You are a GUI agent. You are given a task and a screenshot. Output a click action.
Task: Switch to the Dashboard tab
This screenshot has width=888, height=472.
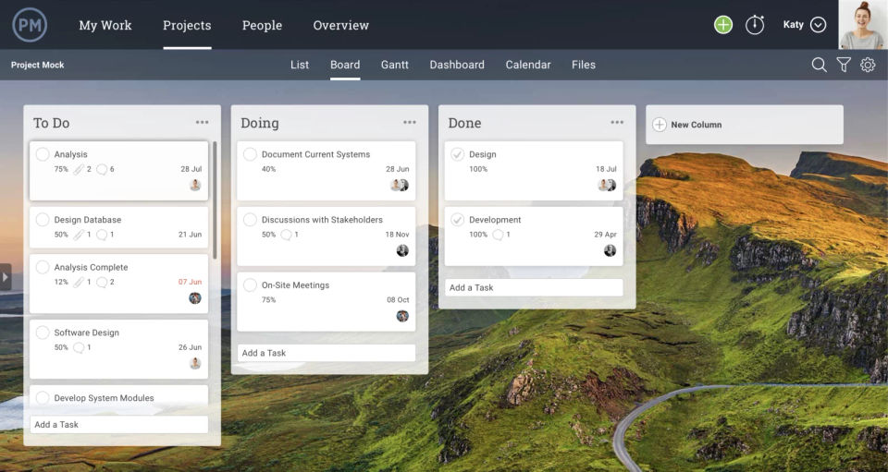tap(457, 65)
